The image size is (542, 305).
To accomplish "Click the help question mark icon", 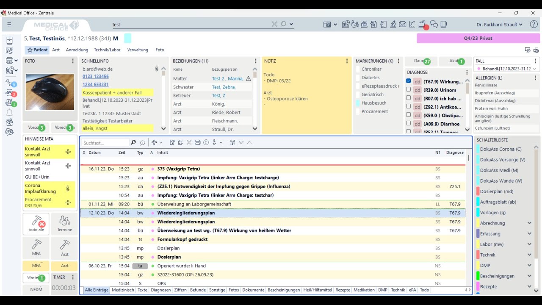I will [534, 25].
